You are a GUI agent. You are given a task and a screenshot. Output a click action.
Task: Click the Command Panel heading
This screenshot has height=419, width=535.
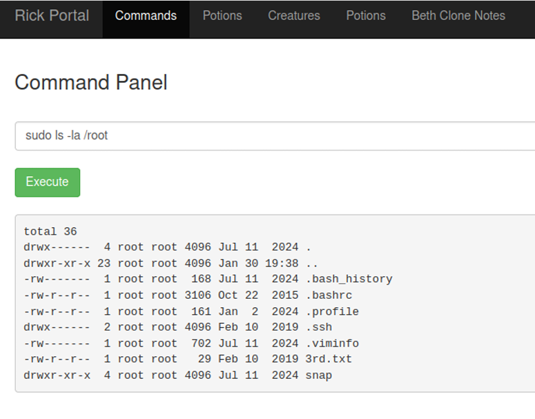tap(91, 82)
